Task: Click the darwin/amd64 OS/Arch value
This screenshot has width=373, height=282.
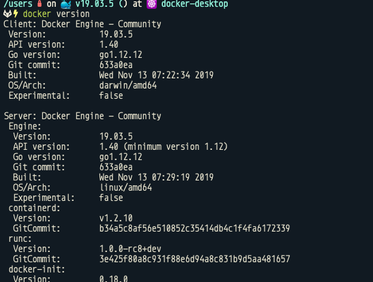Action: click(x=128, y=86)
